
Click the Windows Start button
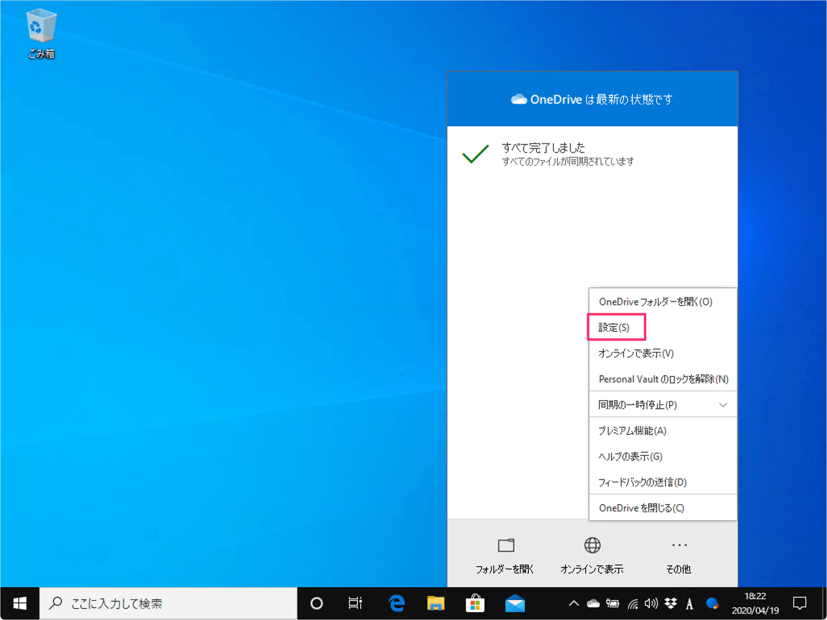pos(20,603)
